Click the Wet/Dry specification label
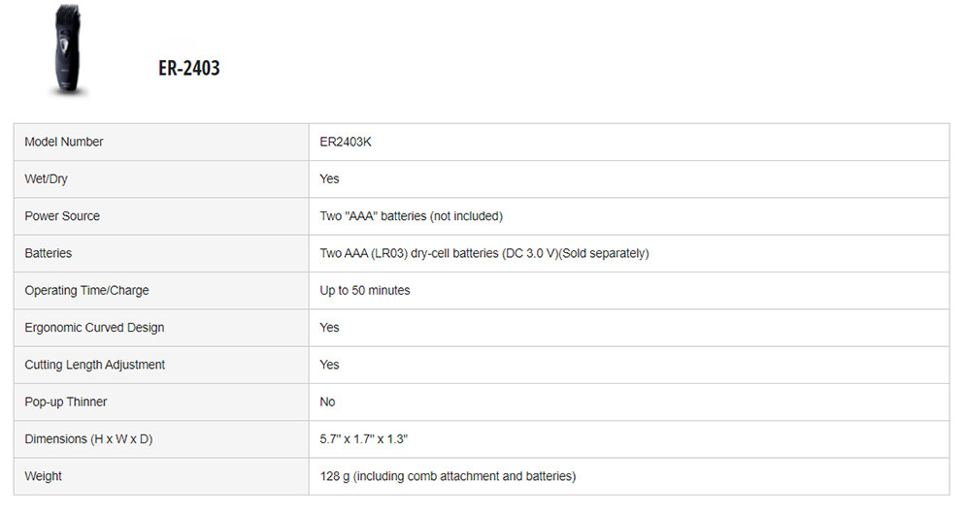 [46, 179]
